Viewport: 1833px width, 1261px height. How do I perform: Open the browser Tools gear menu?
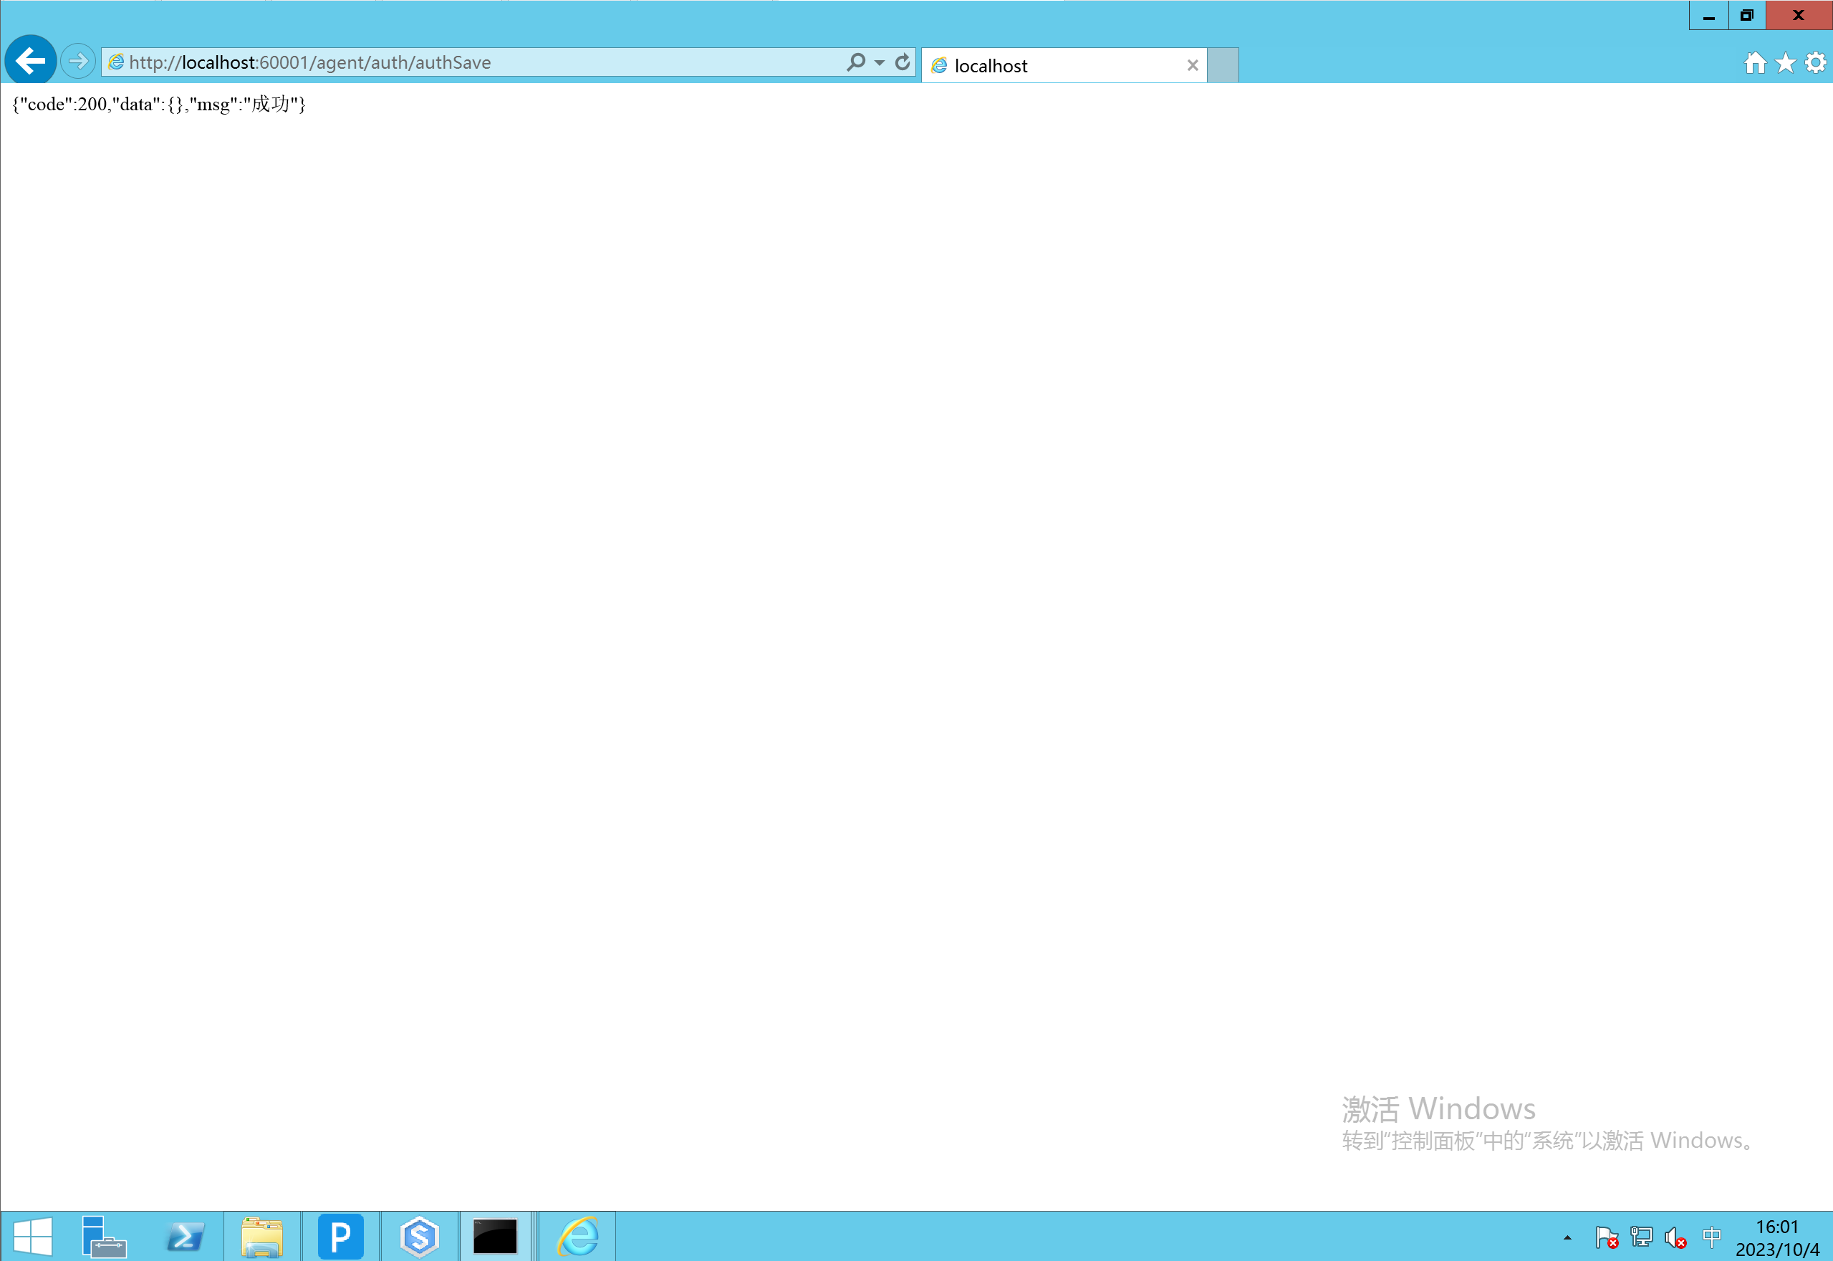click(x=1816, y=62)
